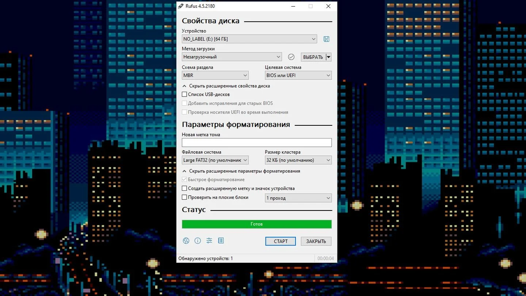Click the ВЫБРАТЬ button

pos(313,57)
